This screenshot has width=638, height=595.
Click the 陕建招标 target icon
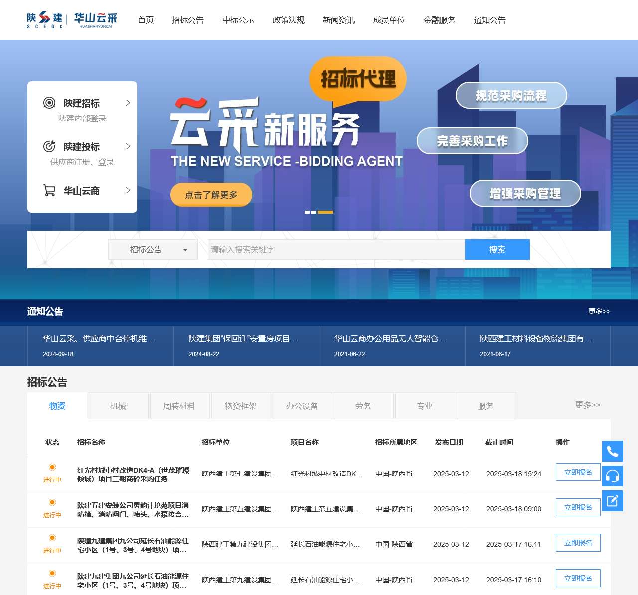coord(49,103)
